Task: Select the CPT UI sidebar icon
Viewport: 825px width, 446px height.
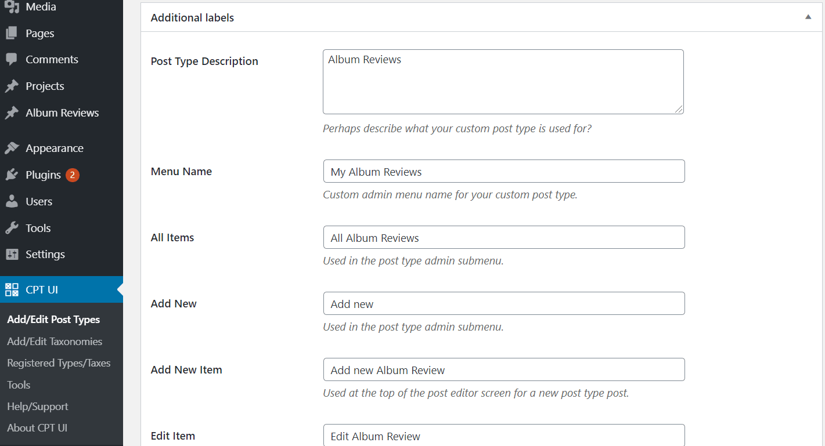Action: (x=10, y=289)
